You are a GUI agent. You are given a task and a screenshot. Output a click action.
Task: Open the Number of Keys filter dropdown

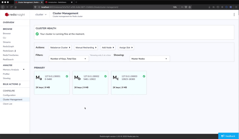(x=69, y=59)
